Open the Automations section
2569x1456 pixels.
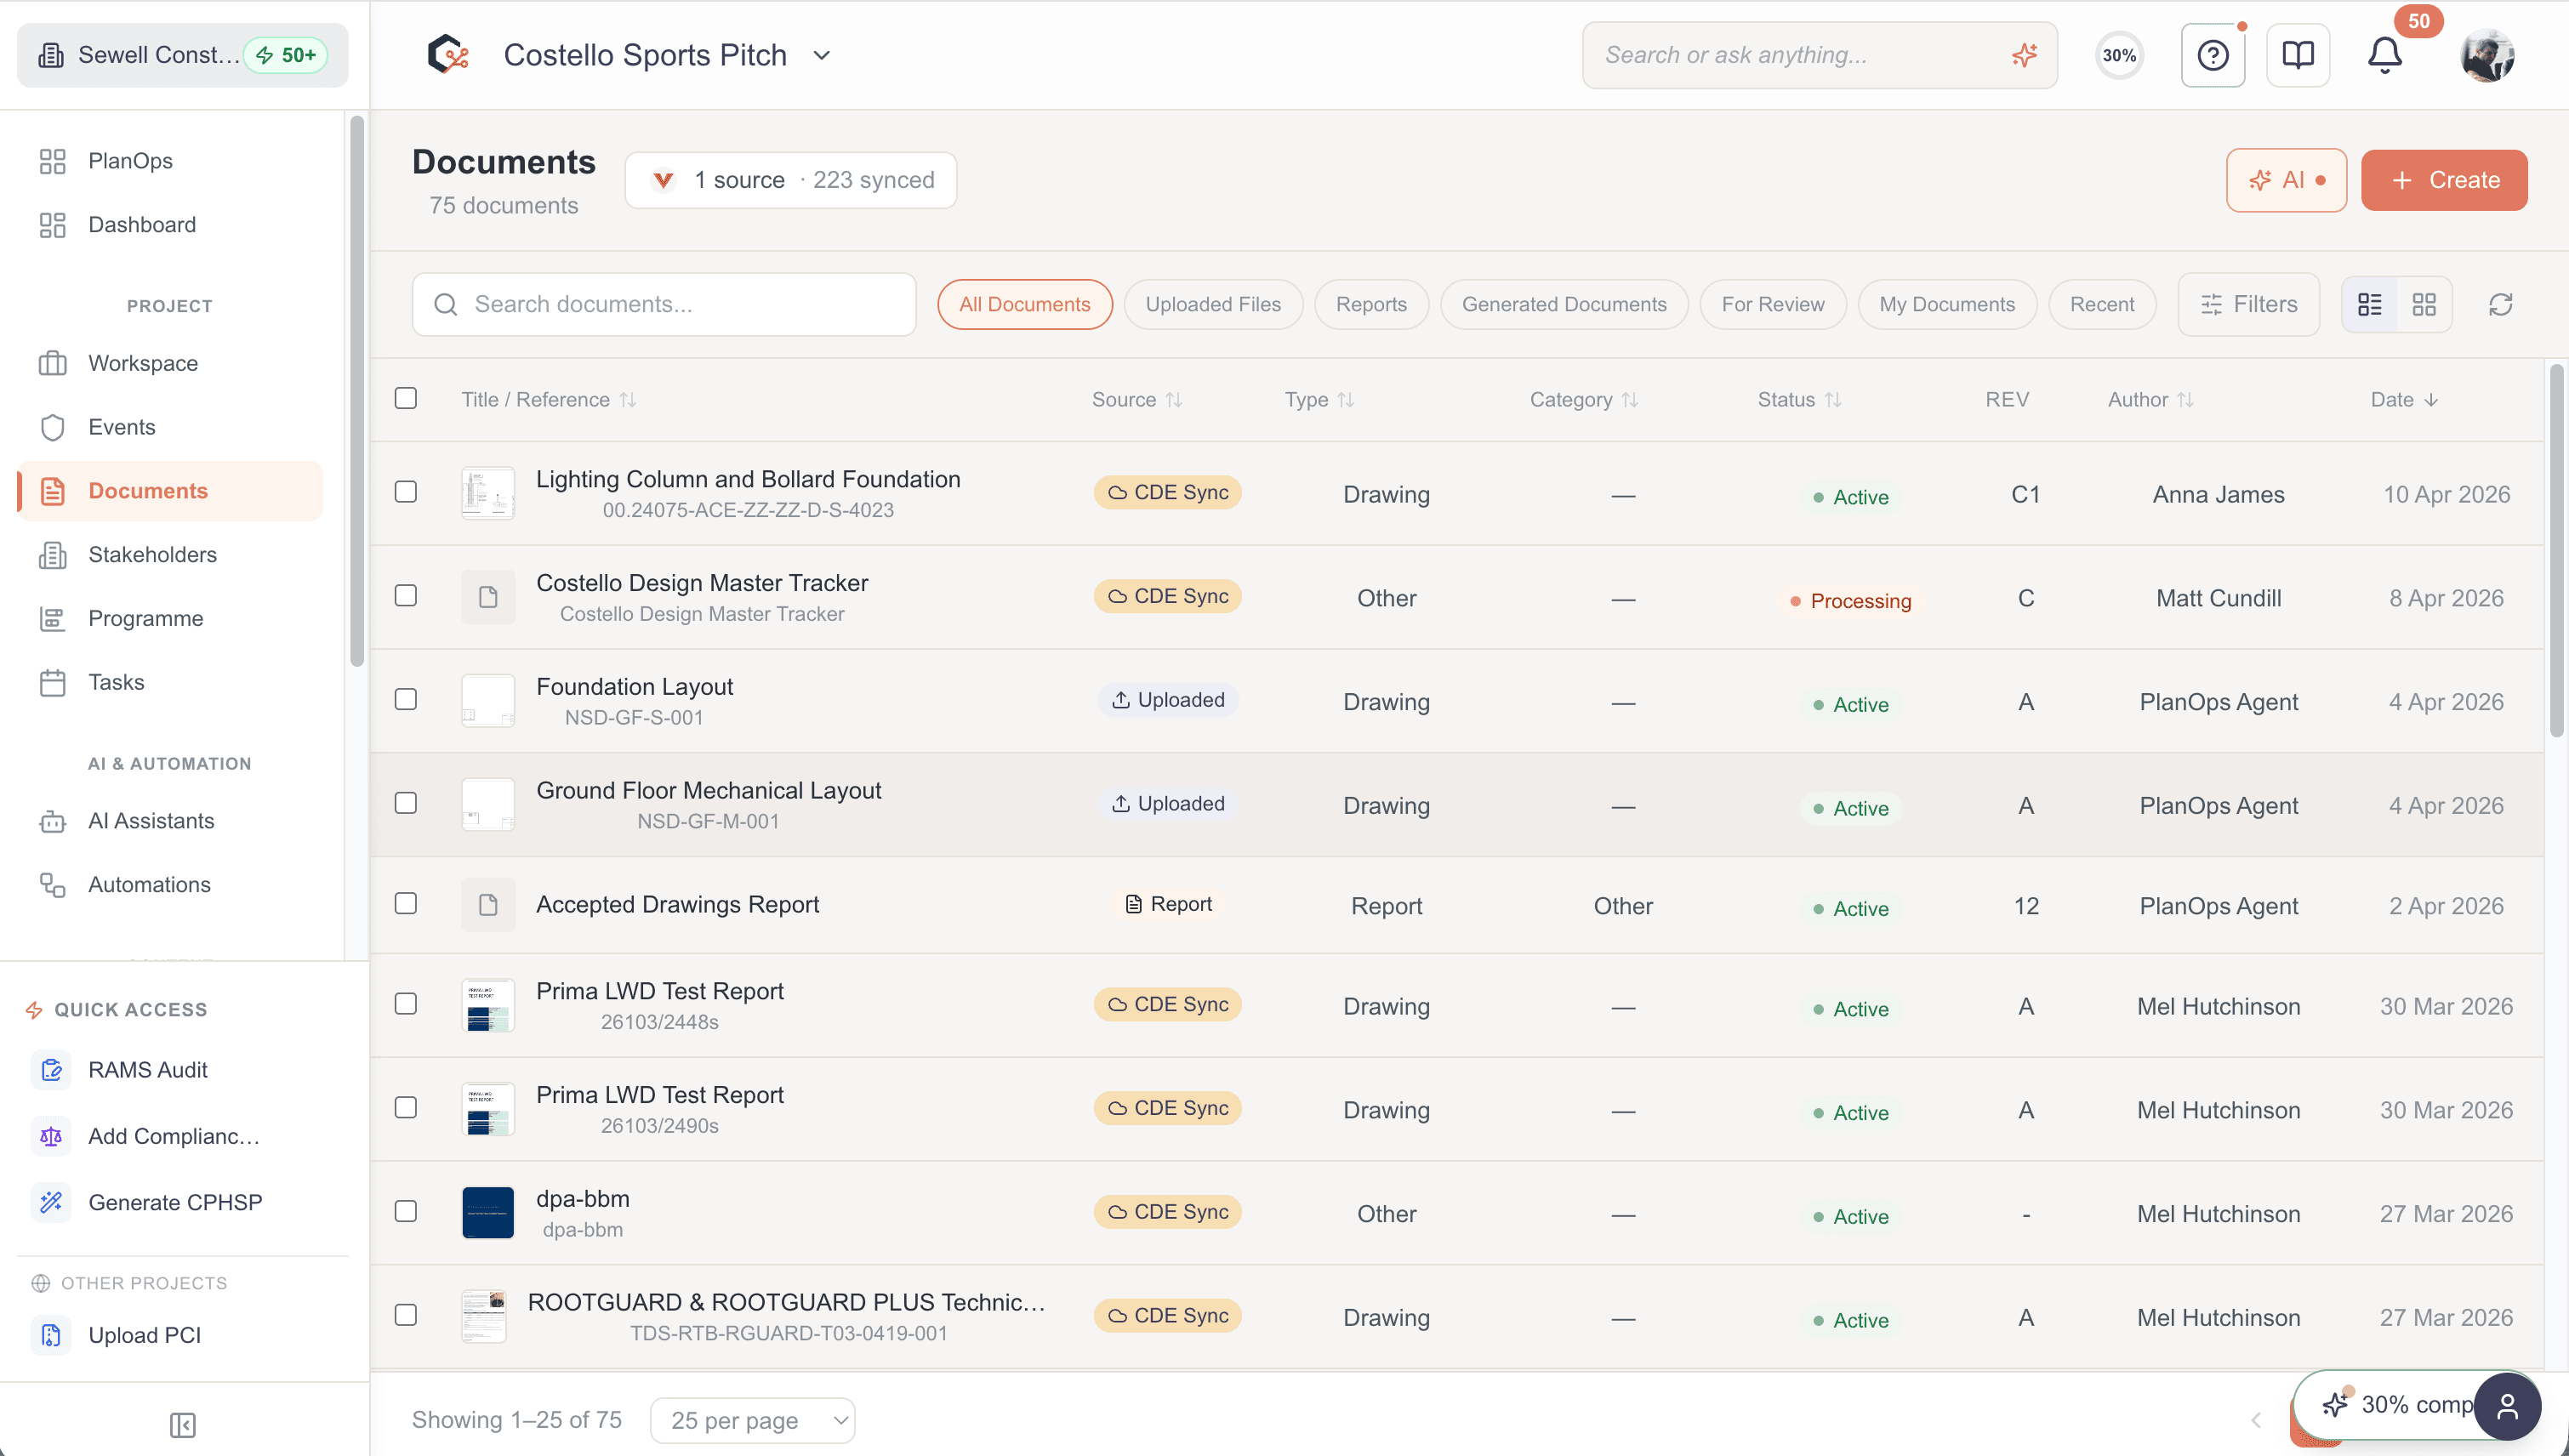click(x=149, y=884)
